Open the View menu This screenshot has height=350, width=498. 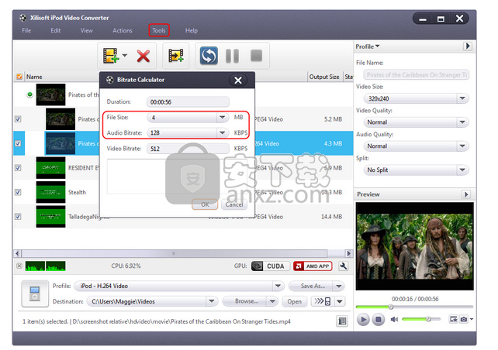tap(86, 30)
